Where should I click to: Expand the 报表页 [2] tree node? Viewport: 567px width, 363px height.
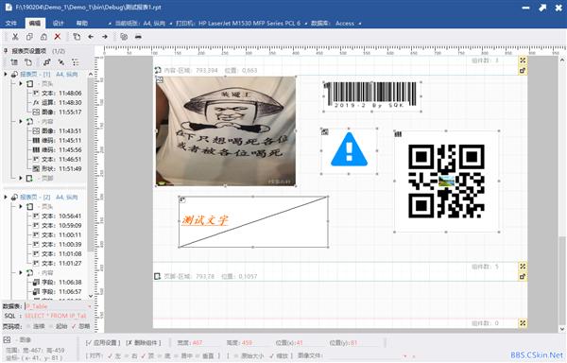(x=6, y=197)
